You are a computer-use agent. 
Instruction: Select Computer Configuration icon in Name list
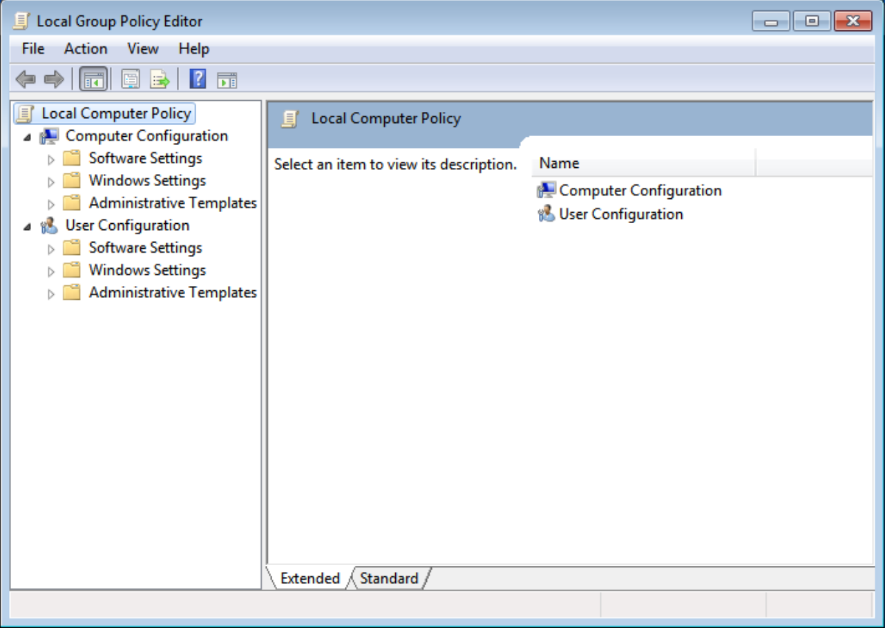click(546, 190)
